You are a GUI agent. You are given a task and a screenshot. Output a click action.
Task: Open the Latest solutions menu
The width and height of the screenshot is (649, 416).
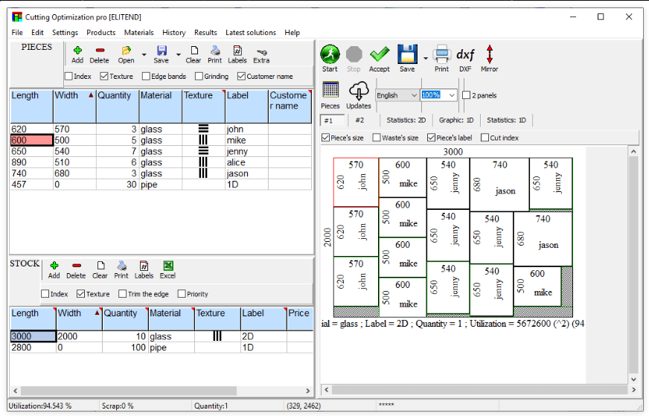251,32
